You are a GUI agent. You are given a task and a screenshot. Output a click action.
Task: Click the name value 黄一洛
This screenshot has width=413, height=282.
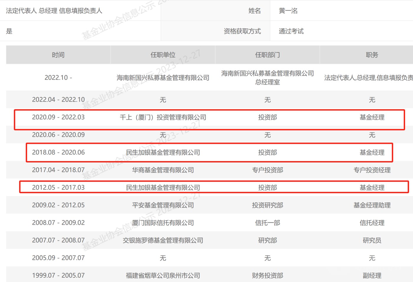(288, 11)
